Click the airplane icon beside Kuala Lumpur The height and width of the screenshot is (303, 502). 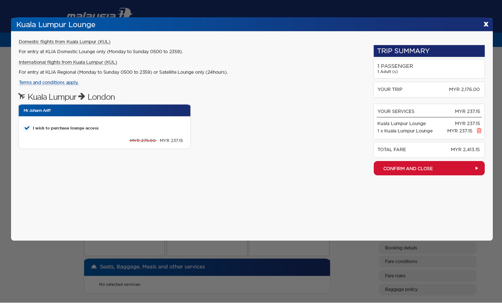coord(22,96)
